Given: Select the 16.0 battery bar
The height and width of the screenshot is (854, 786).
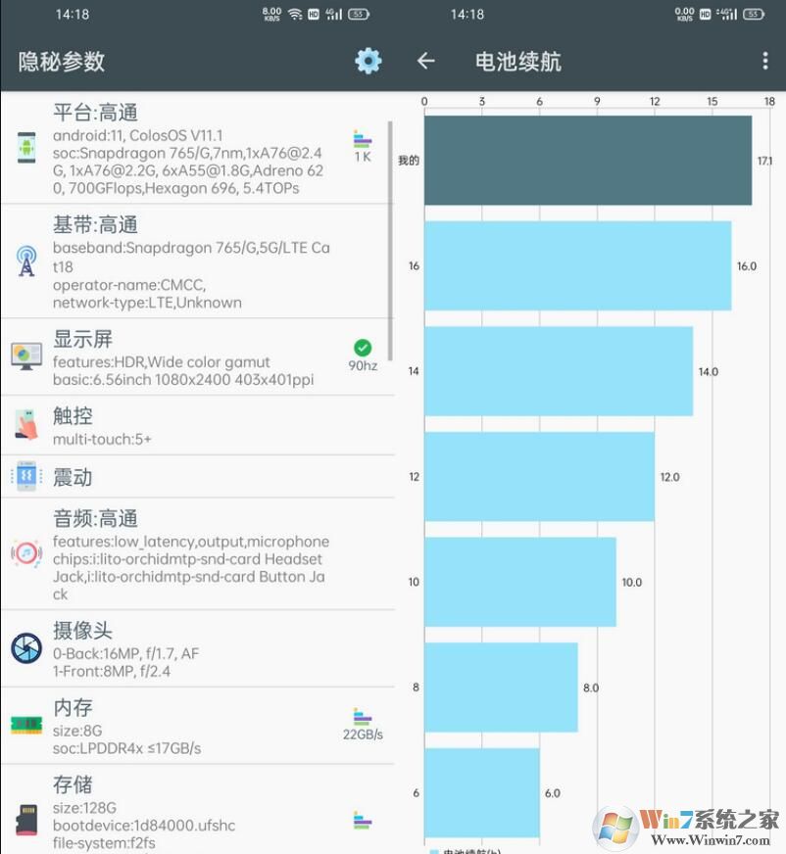Looking at the screenshot, I should point(578,265).
